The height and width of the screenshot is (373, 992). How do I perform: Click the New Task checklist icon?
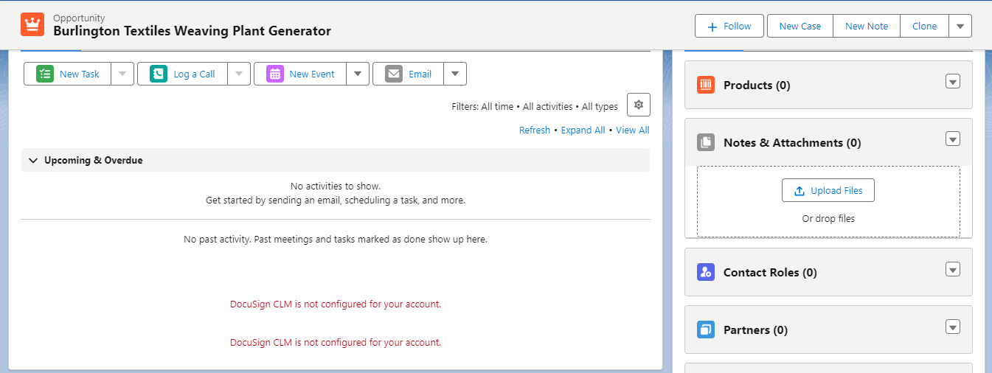(45, 74)
